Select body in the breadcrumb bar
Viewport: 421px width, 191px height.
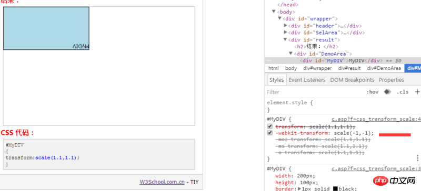pyautogui.click(x=291, y=68)
